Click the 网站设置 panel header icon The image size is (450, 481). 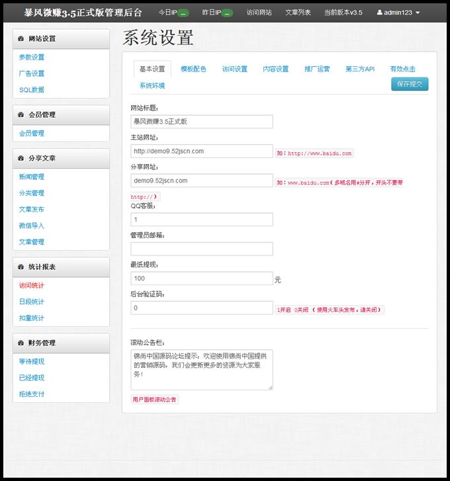21,38
